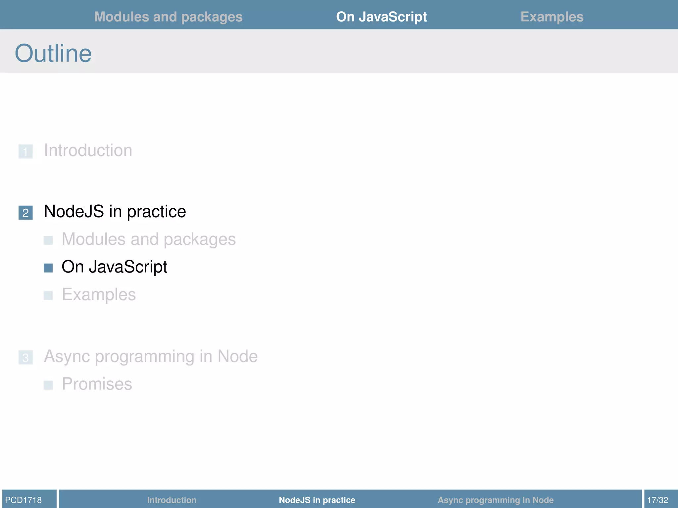Click the section number 3 badge
The image size is (678, 508).
click(x=25, y=358)
